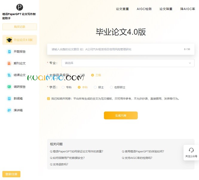The image size is (199, 180).
Task: Focus the thesis title input field
Action: (x=121, y=49)
